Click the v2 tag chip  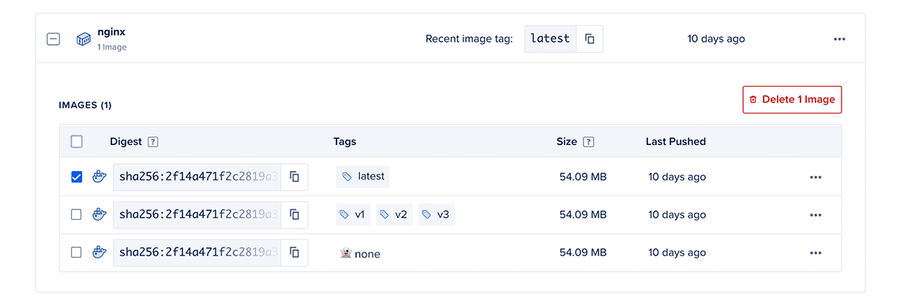click(394, 214)
